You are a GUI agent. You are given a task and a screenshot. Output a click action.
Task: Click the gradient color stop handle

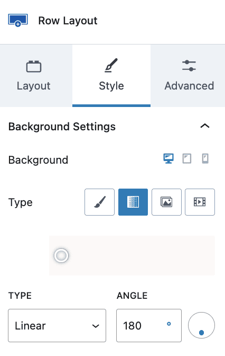coord(61,255)
